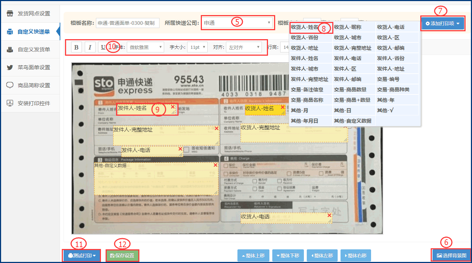Screen dimensions: 472x263
Task: Select 自定义快递单 sidebar item
Action: coord(30,32)
